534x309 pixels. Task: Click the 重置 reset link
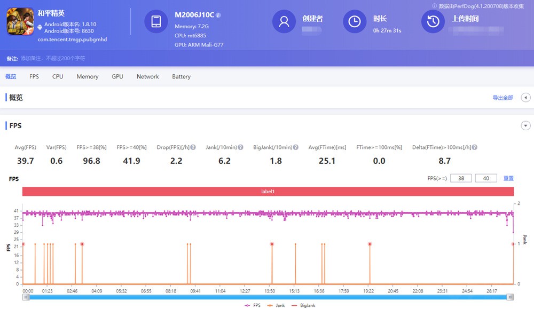coord(508,178)
